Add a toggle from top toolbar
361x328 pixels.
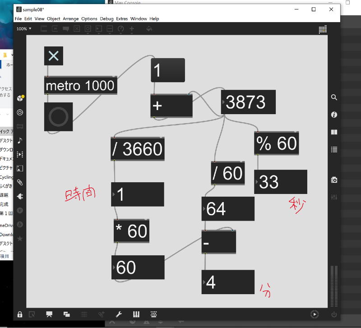click(x=77, y=29)
